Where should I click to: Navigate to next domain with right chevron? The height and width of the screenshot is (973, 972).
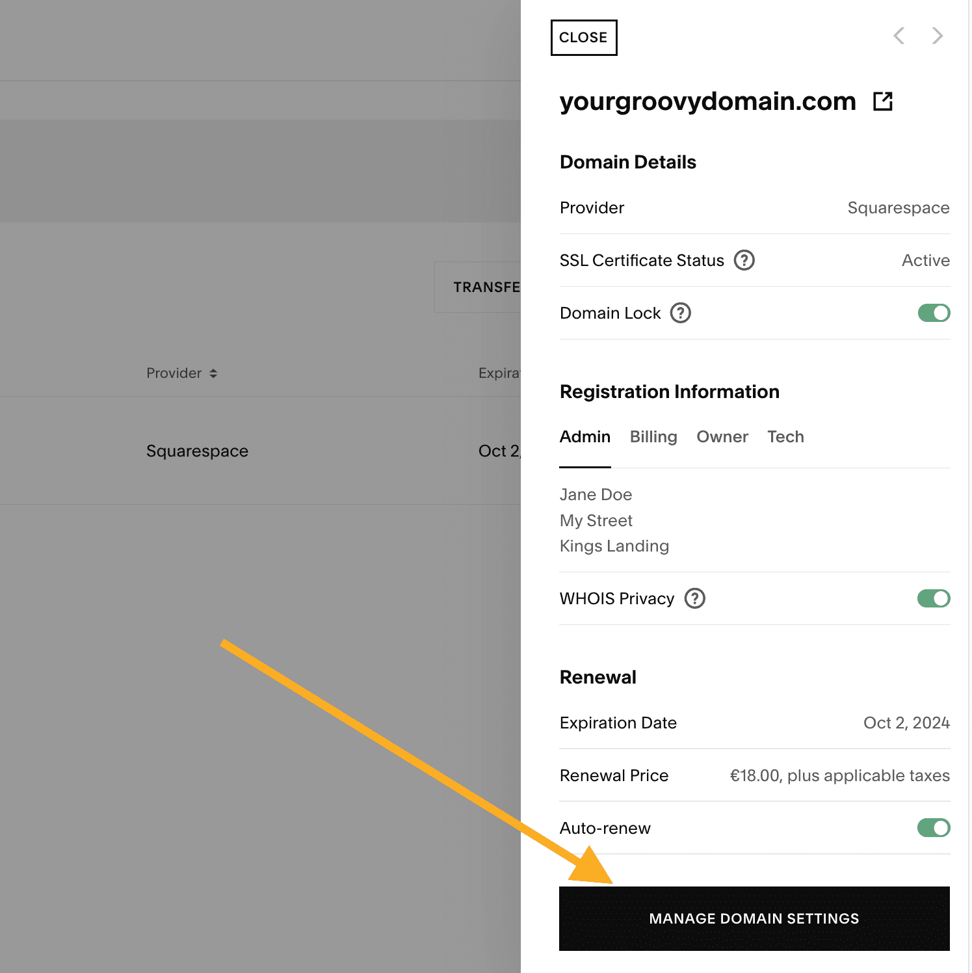(937, 36)
